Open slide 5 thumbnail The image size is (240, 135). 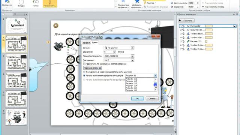tap(16, 99)
